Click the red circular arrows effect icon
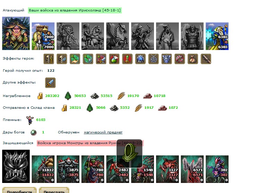The width and height of the screenshot is (266, 193). point(180,59)
